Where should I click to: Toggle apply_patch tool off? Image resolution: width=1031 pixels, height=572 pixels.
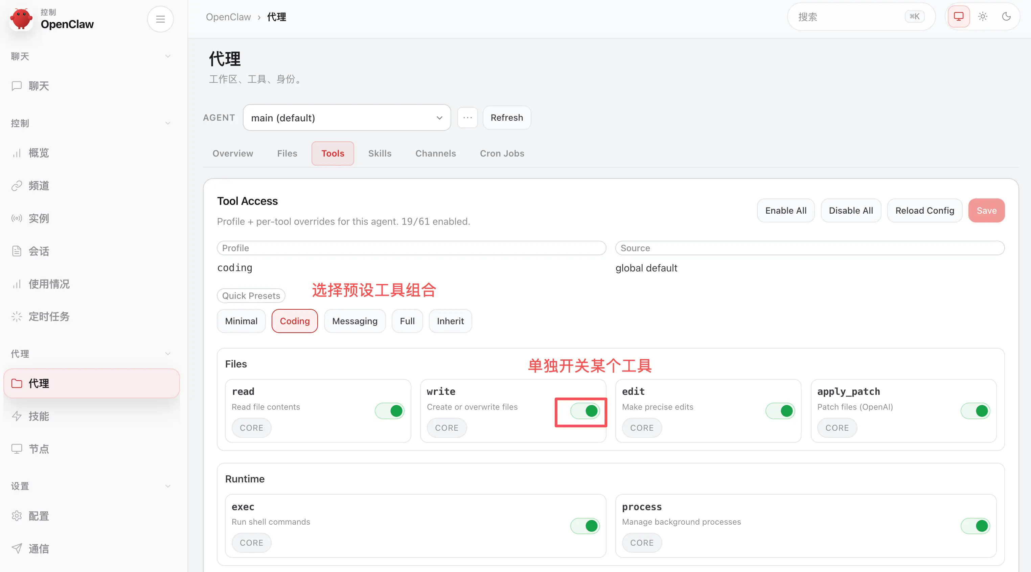[x=975, y=411]
